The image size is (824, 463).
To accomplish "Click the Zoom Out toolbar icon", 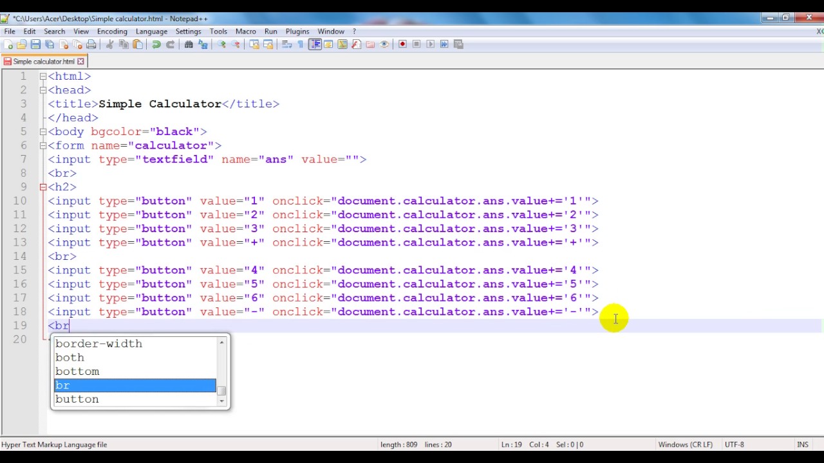I will click(x=236, y=44).
